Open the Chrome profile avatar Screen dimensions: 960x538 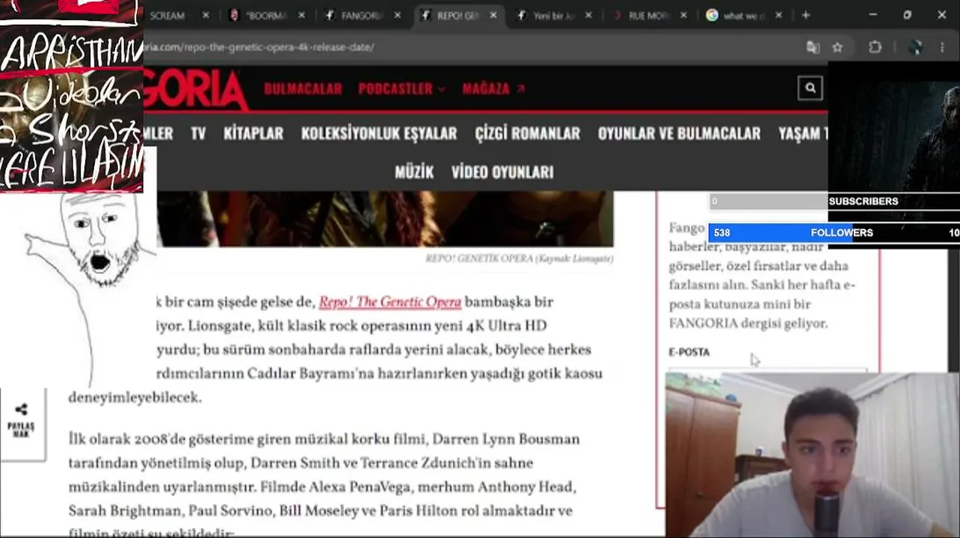915,47
